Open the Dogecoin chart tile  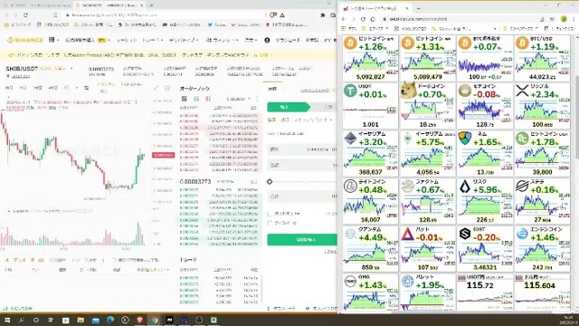coord(427,105)
